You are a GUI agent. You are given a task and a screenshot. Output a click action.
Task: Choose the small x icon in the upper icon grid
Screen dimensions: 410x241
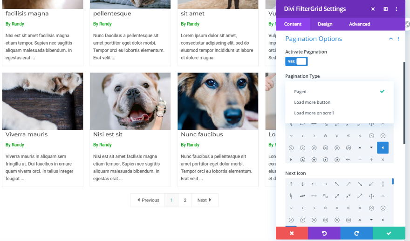(383, 160)
